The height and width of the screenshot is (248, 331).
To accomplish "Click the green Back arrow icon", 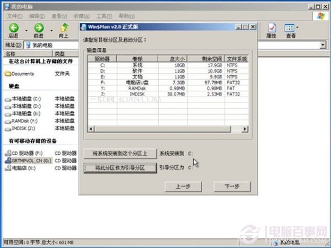I will [14, 28].
